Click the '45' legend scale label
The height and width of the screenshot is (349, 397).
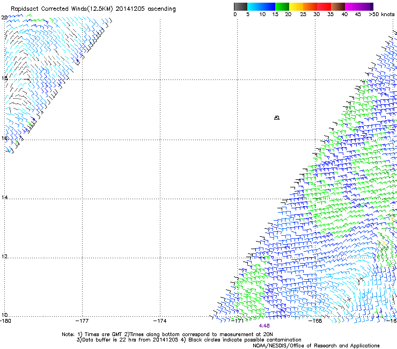pos(358,14)
